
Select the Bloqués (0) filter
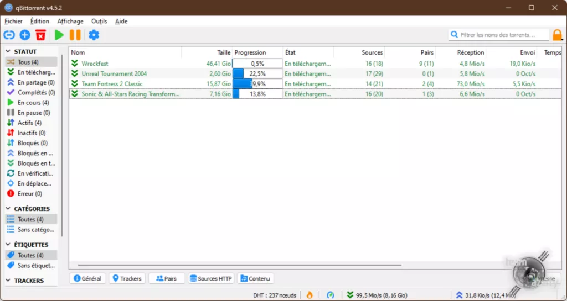[31, 142]
